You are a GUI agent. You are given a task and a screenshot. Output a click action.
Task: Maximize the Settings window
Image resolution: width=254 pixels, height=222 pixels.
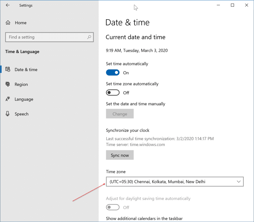click(233, 5)
